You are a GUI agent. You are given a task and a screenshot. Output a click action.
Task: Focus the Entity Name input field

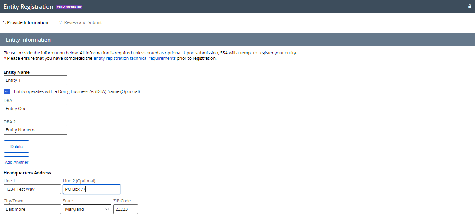click(35, 81)
